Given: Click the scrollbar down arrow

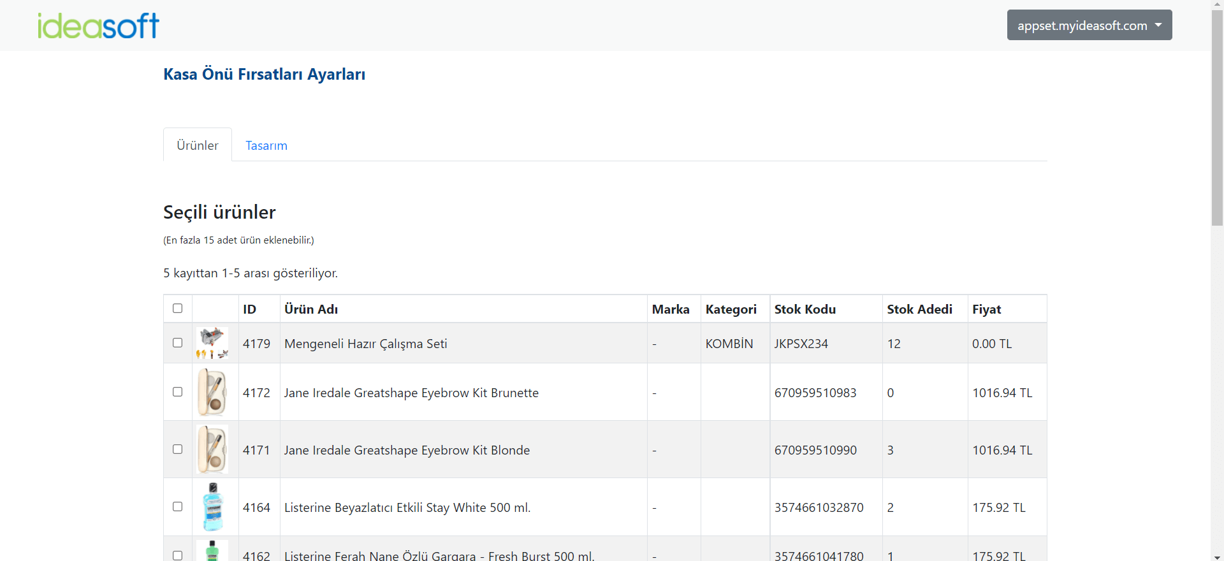Looking at the screenshot, I should (x=1218, y=556).
